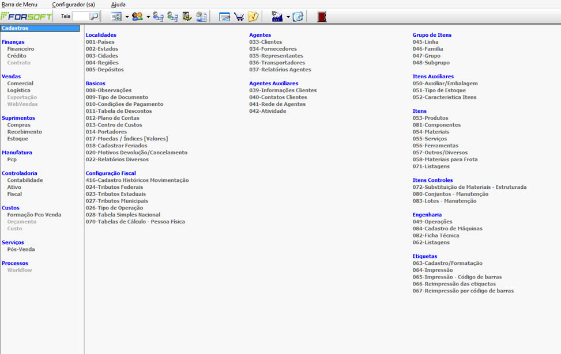
Task: Open the Ajuda menu
Action: 118,5
